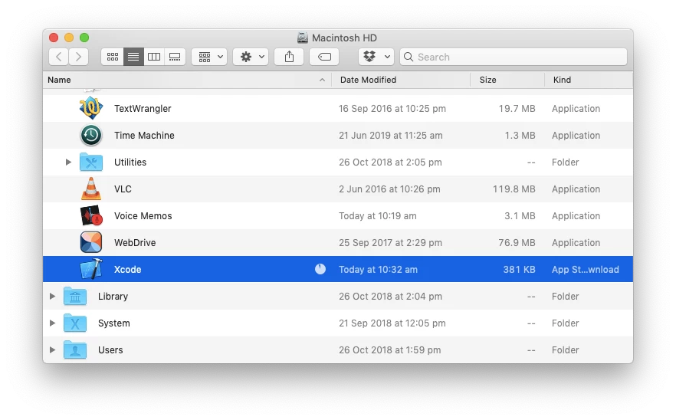Viewport: 676px width, 420px height.
Task: Expand the Utilities folder disclosure triangle
Action: point(68,162)
